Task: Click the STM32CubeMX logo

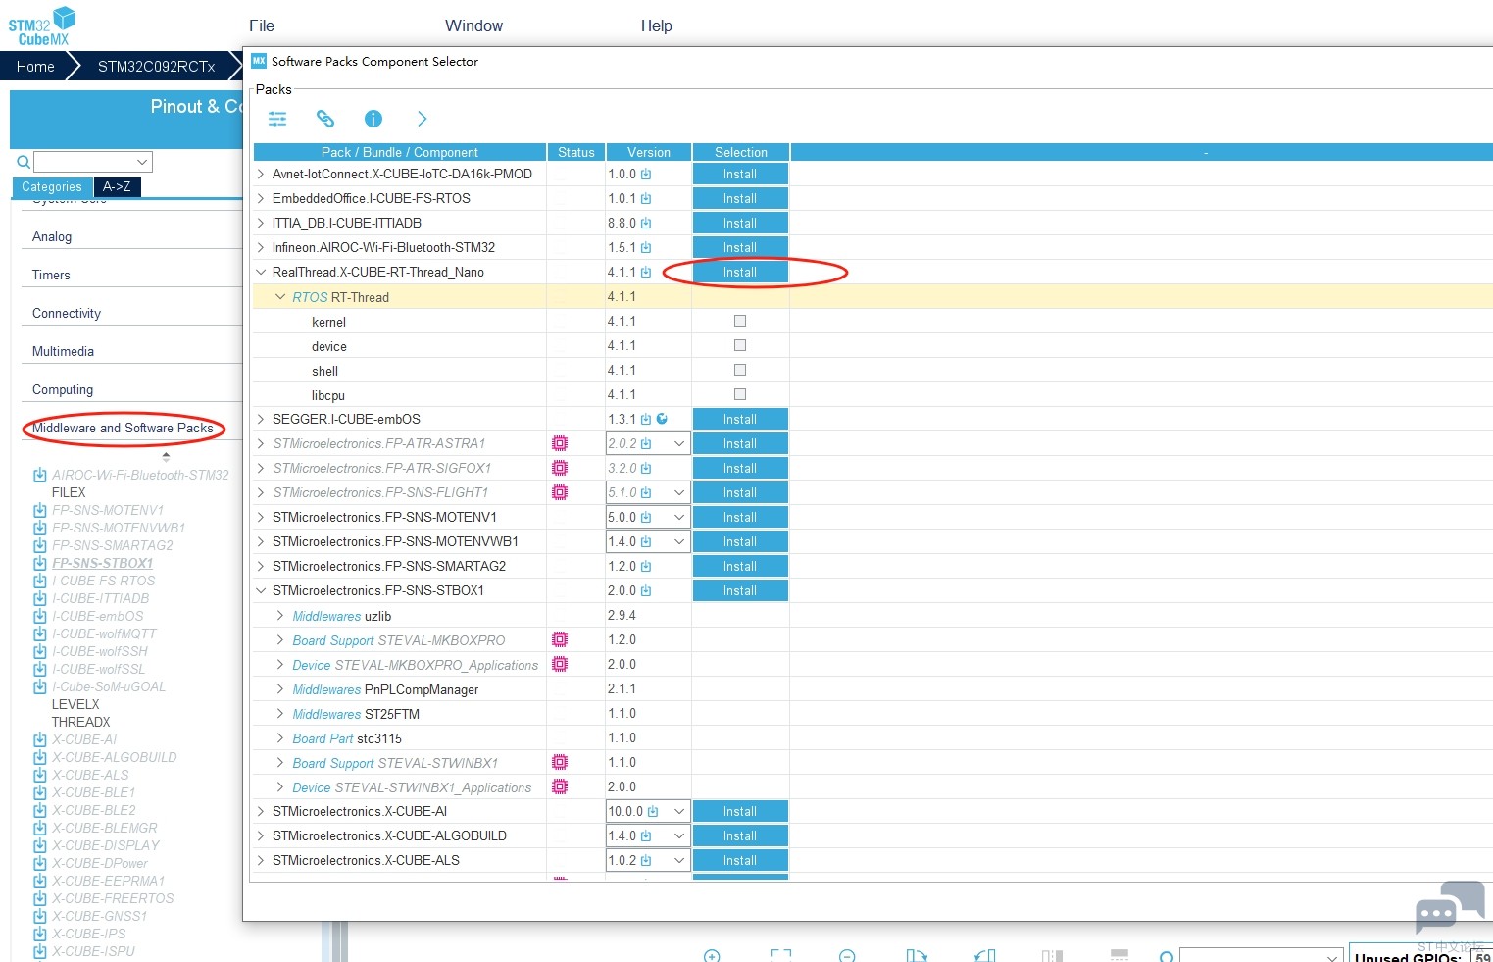Action: point(42,25)
